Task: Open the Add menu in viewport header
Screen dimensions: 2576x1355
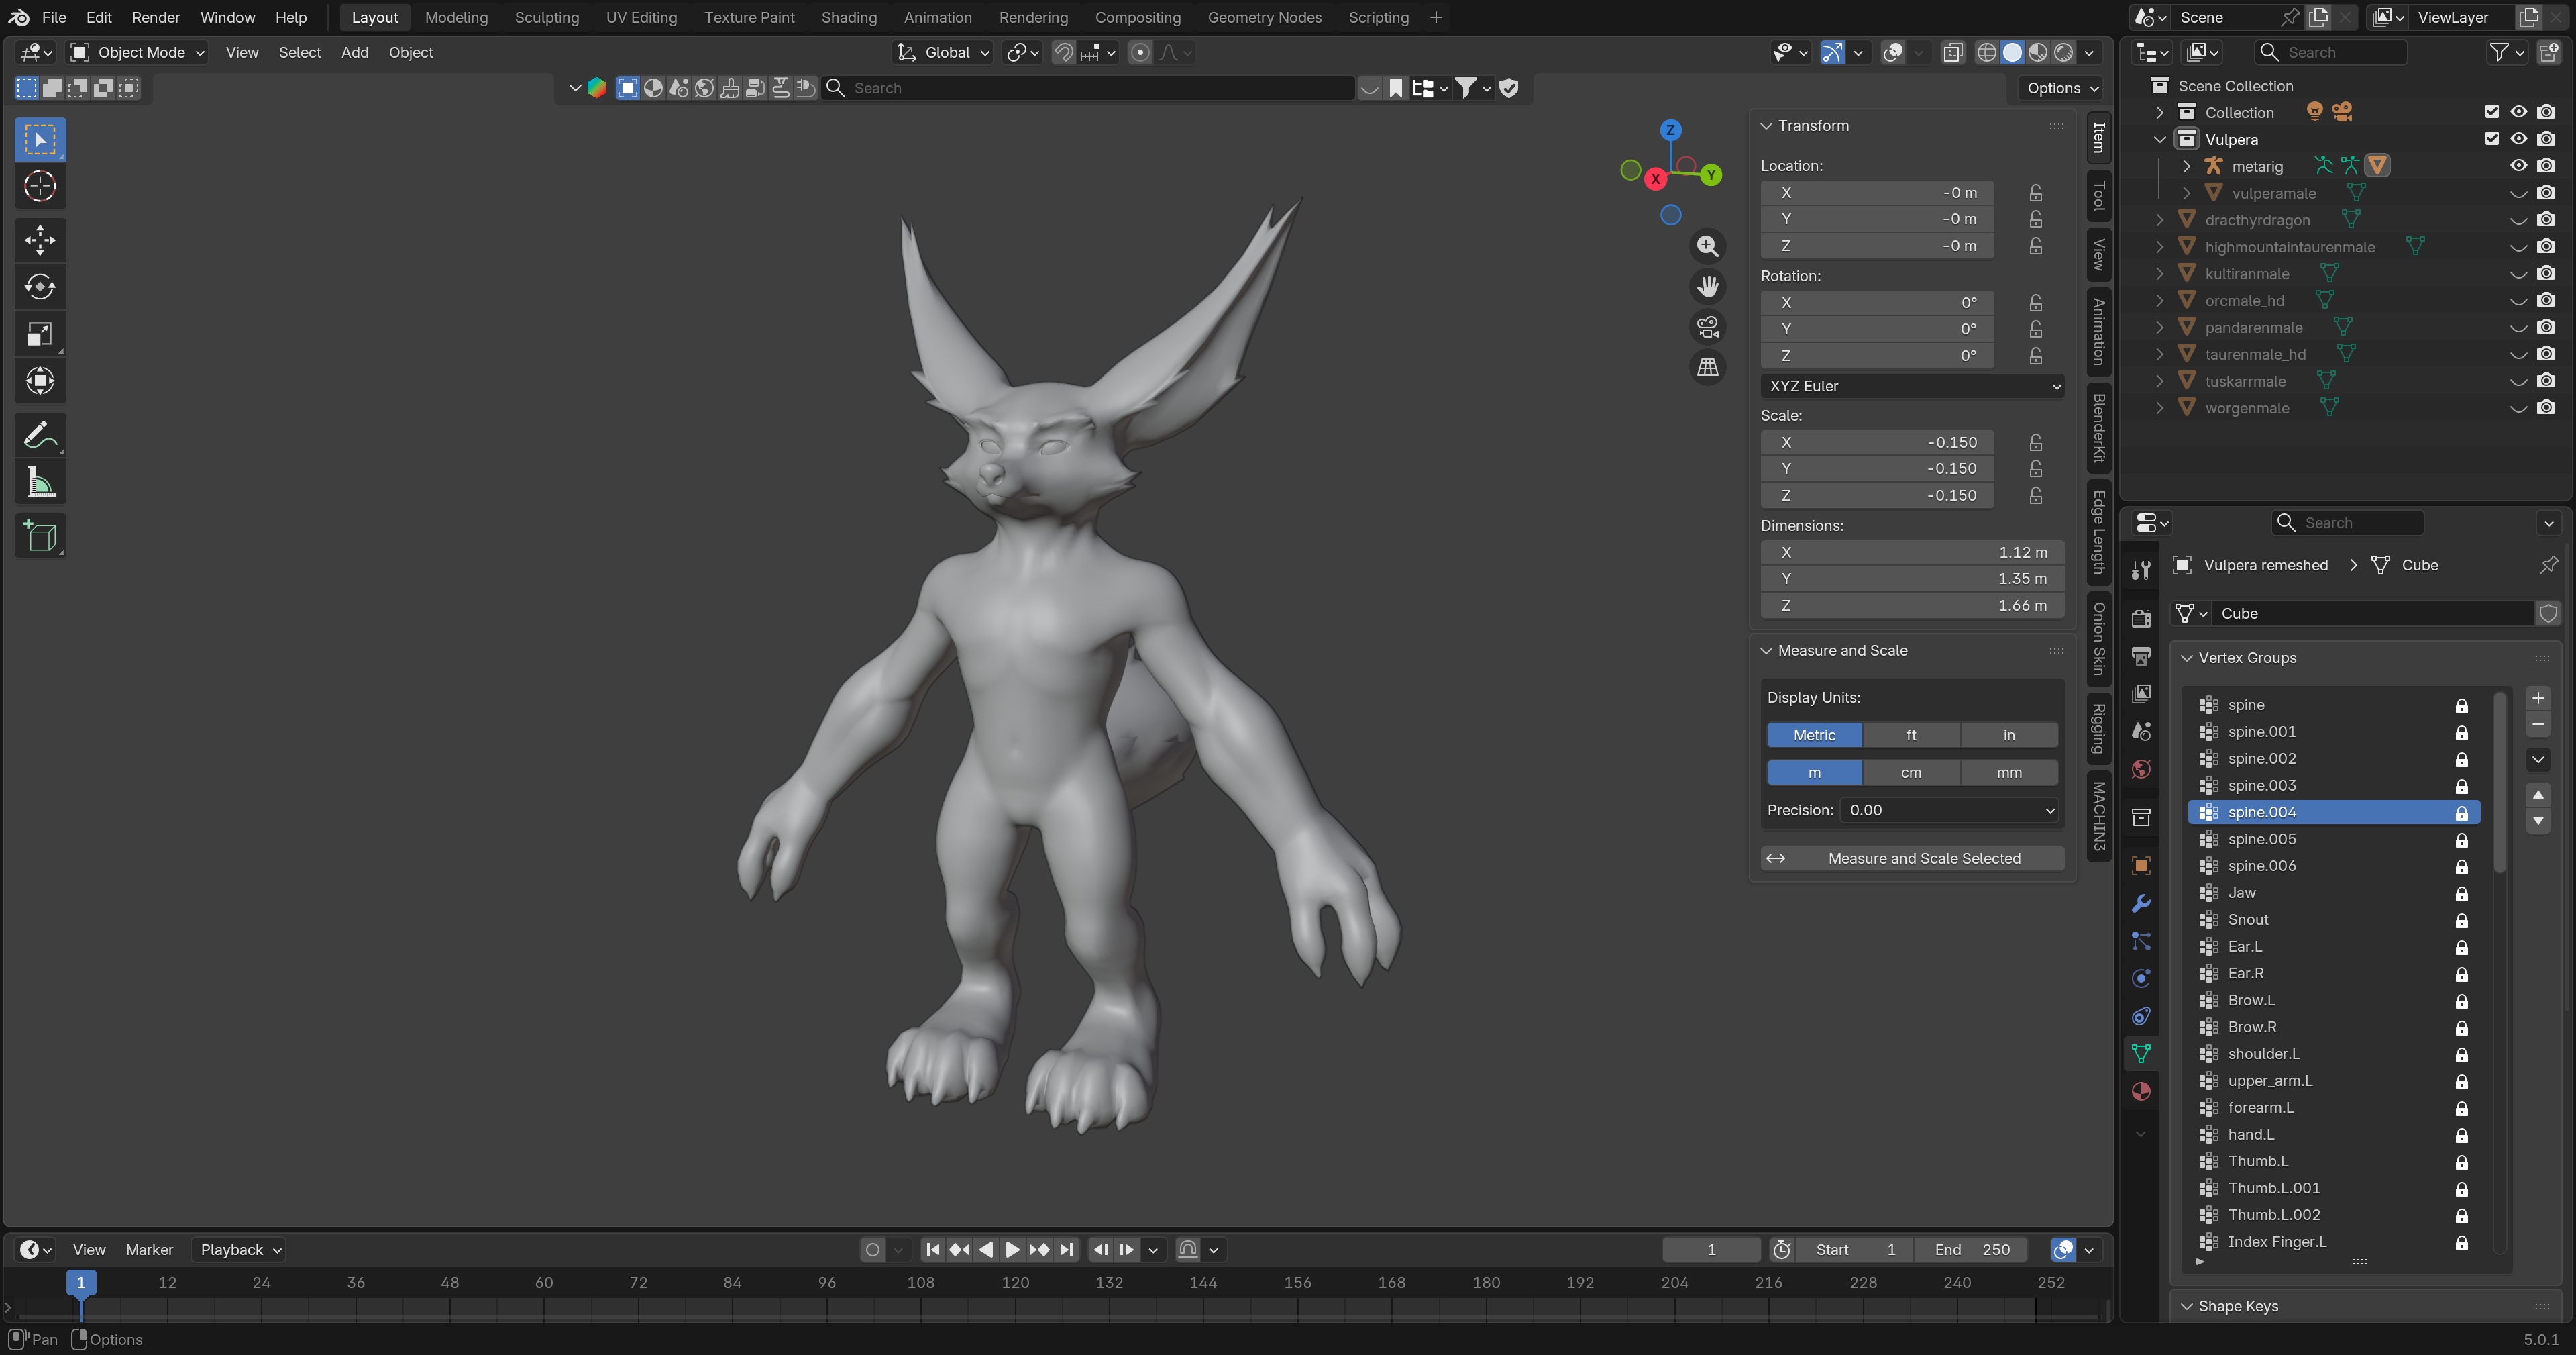Action: point(355,53)
